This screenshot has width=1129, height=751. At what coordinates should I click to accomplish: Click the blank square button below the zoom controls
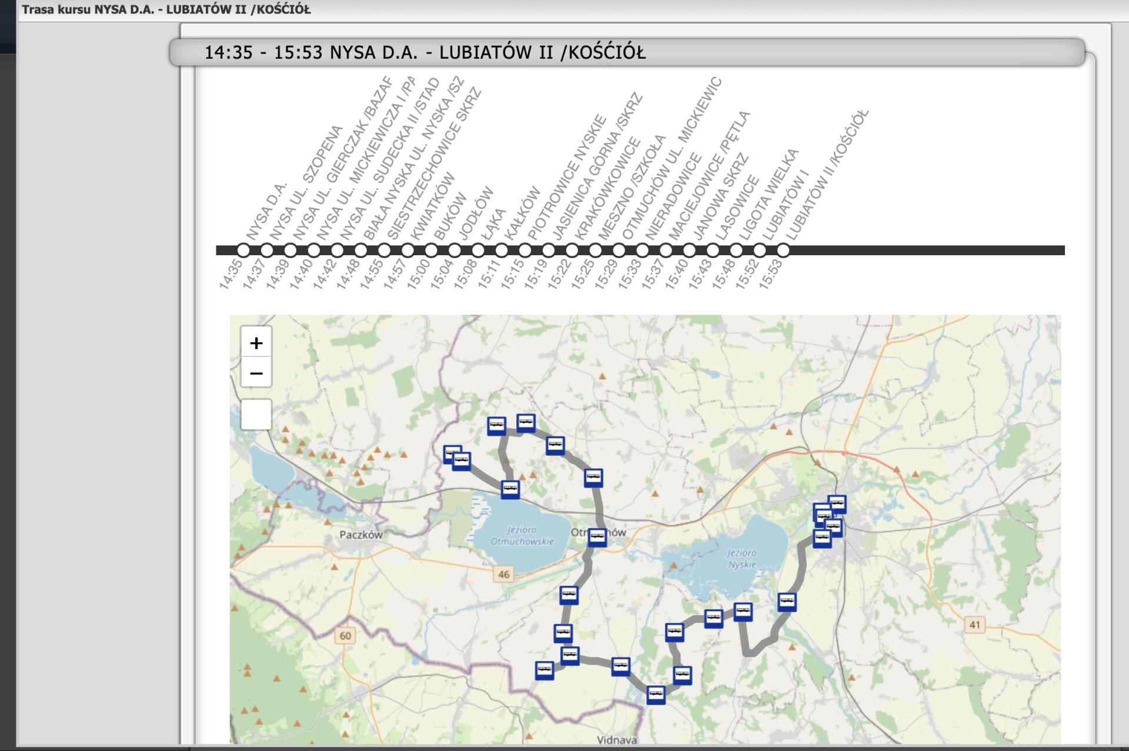pyautogui.click(x=256, y=415)
